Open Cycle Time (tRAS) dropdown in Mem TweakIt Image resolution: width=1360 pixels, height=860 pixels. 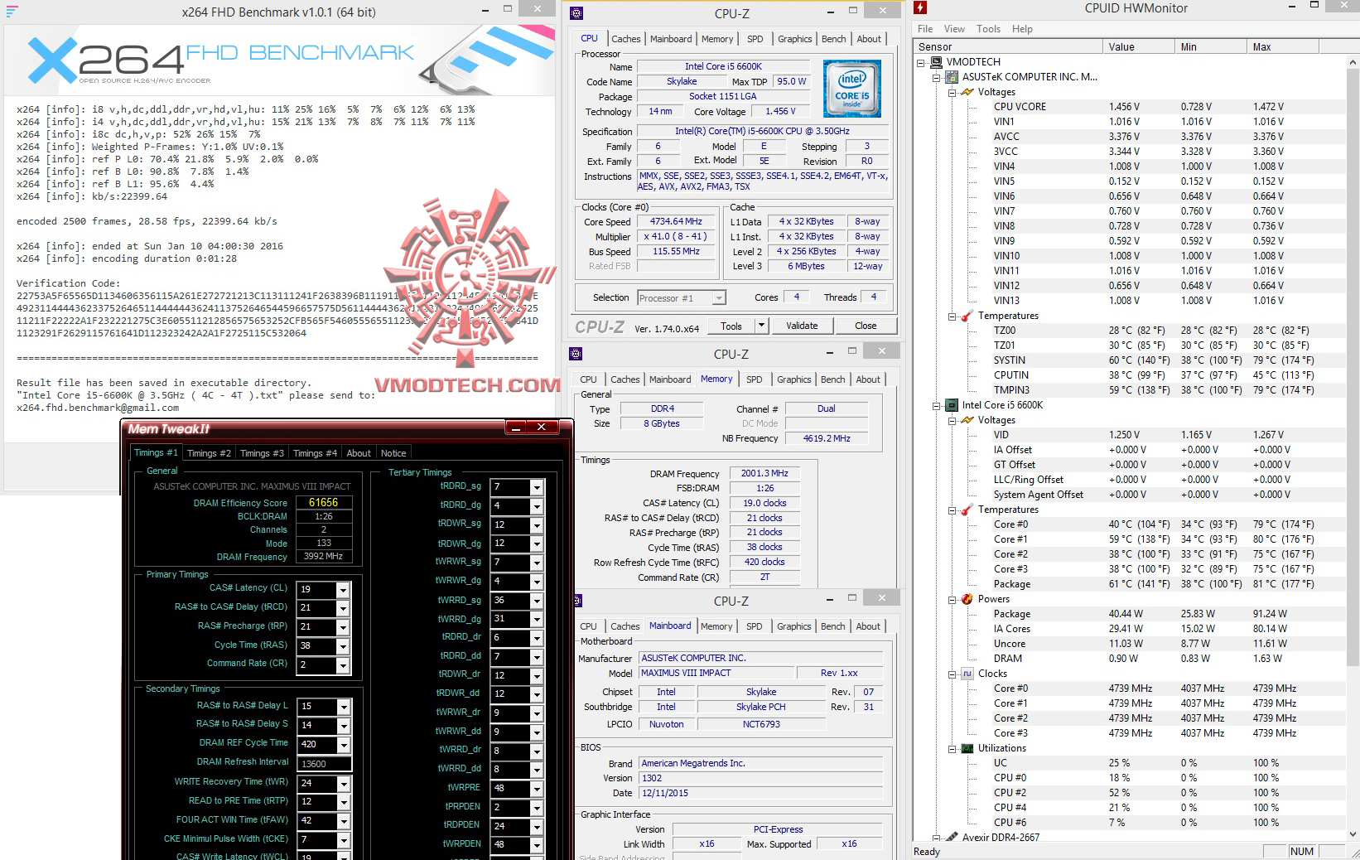coord(343,646)
